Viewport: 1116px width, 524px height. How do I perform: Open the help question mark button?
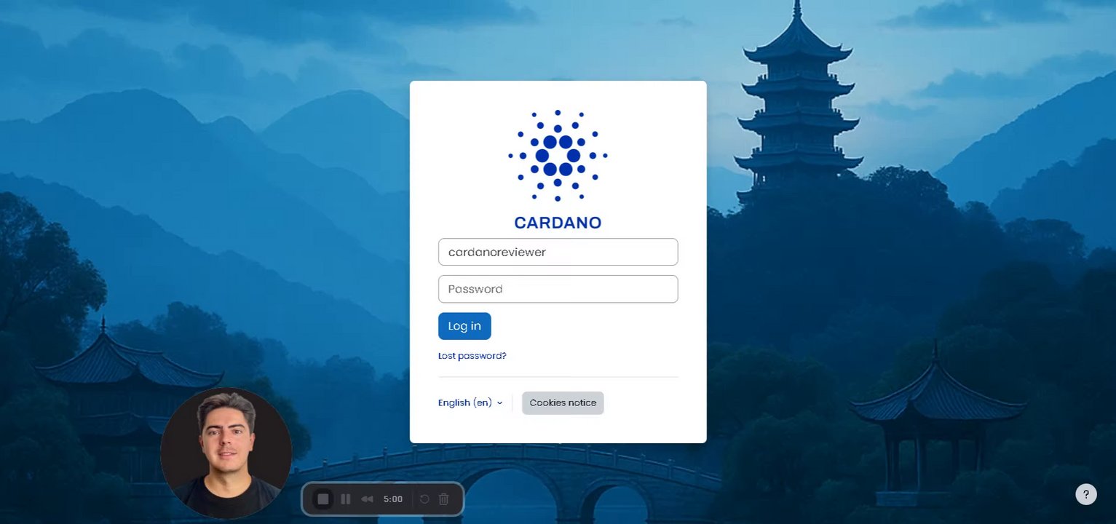pyautogui.click(x=1086, y=494)
